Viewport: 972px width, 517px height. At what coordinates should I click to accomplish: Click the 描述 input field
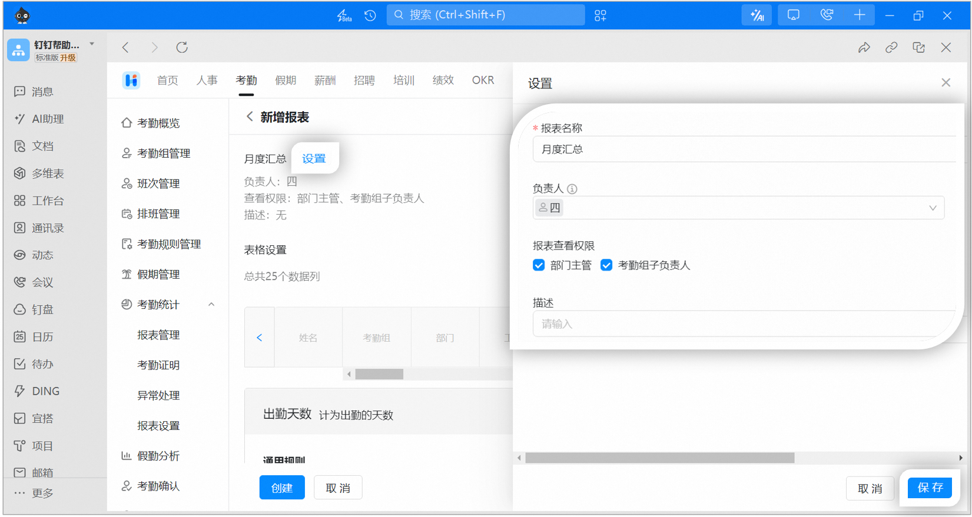[744, 324]
